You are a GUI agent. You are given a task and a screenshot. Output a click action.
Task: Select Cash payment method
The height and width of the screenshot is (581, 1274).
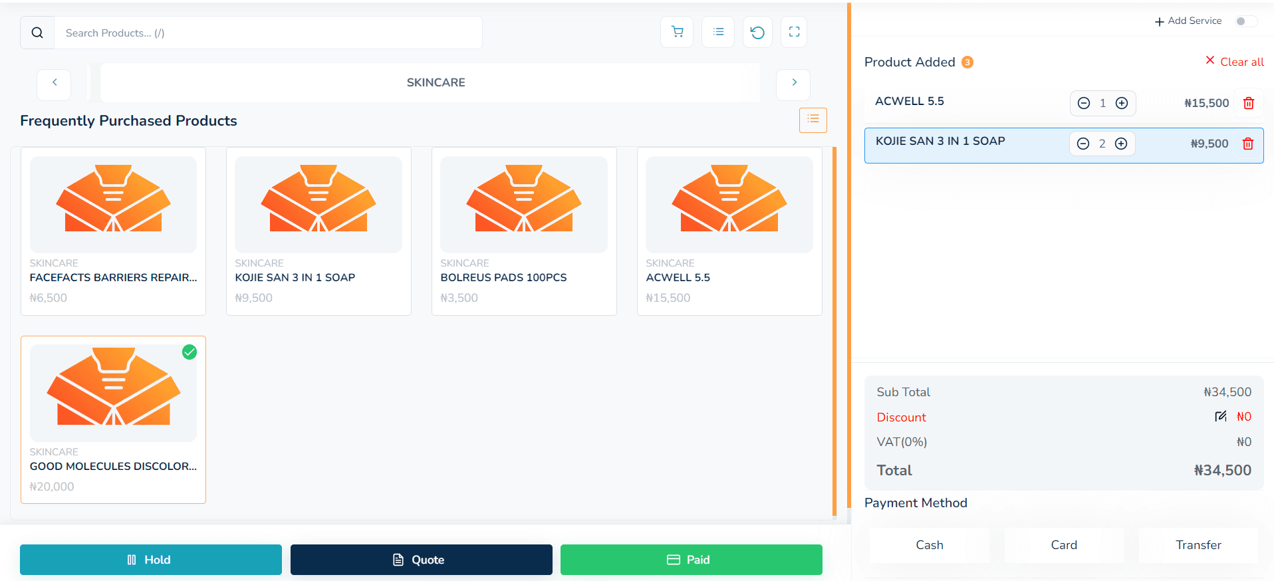(x=930, y=545)
